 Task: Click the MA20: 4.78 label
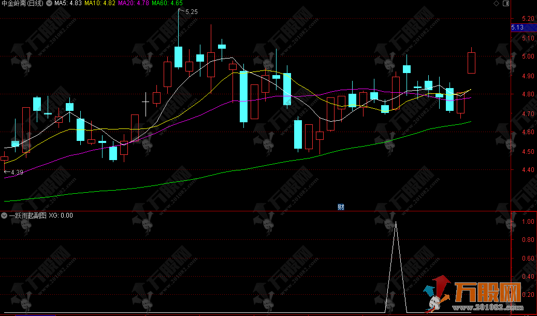coord(133,4)
